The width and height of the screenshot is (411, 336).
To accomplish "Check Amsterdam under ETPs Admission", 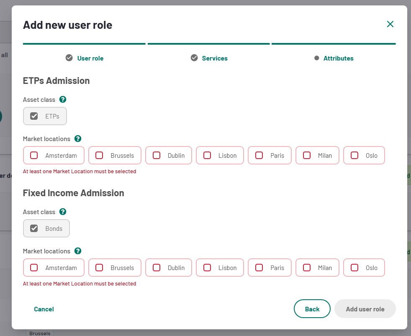I will point(34,155).
